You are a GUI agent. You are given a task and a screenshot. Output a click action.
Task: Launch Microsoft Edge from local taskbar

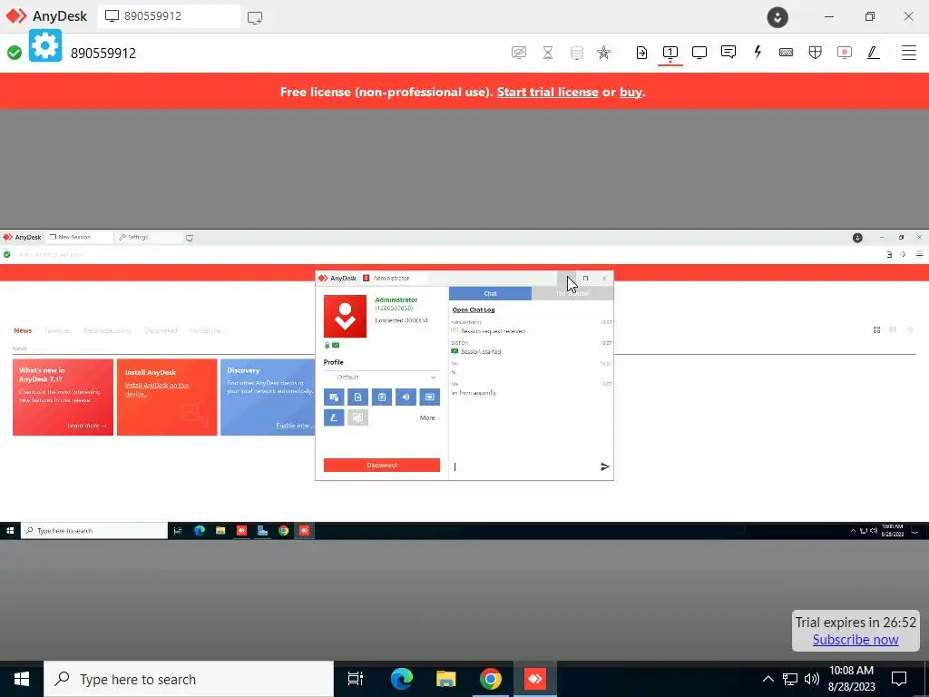click(402, 679)
